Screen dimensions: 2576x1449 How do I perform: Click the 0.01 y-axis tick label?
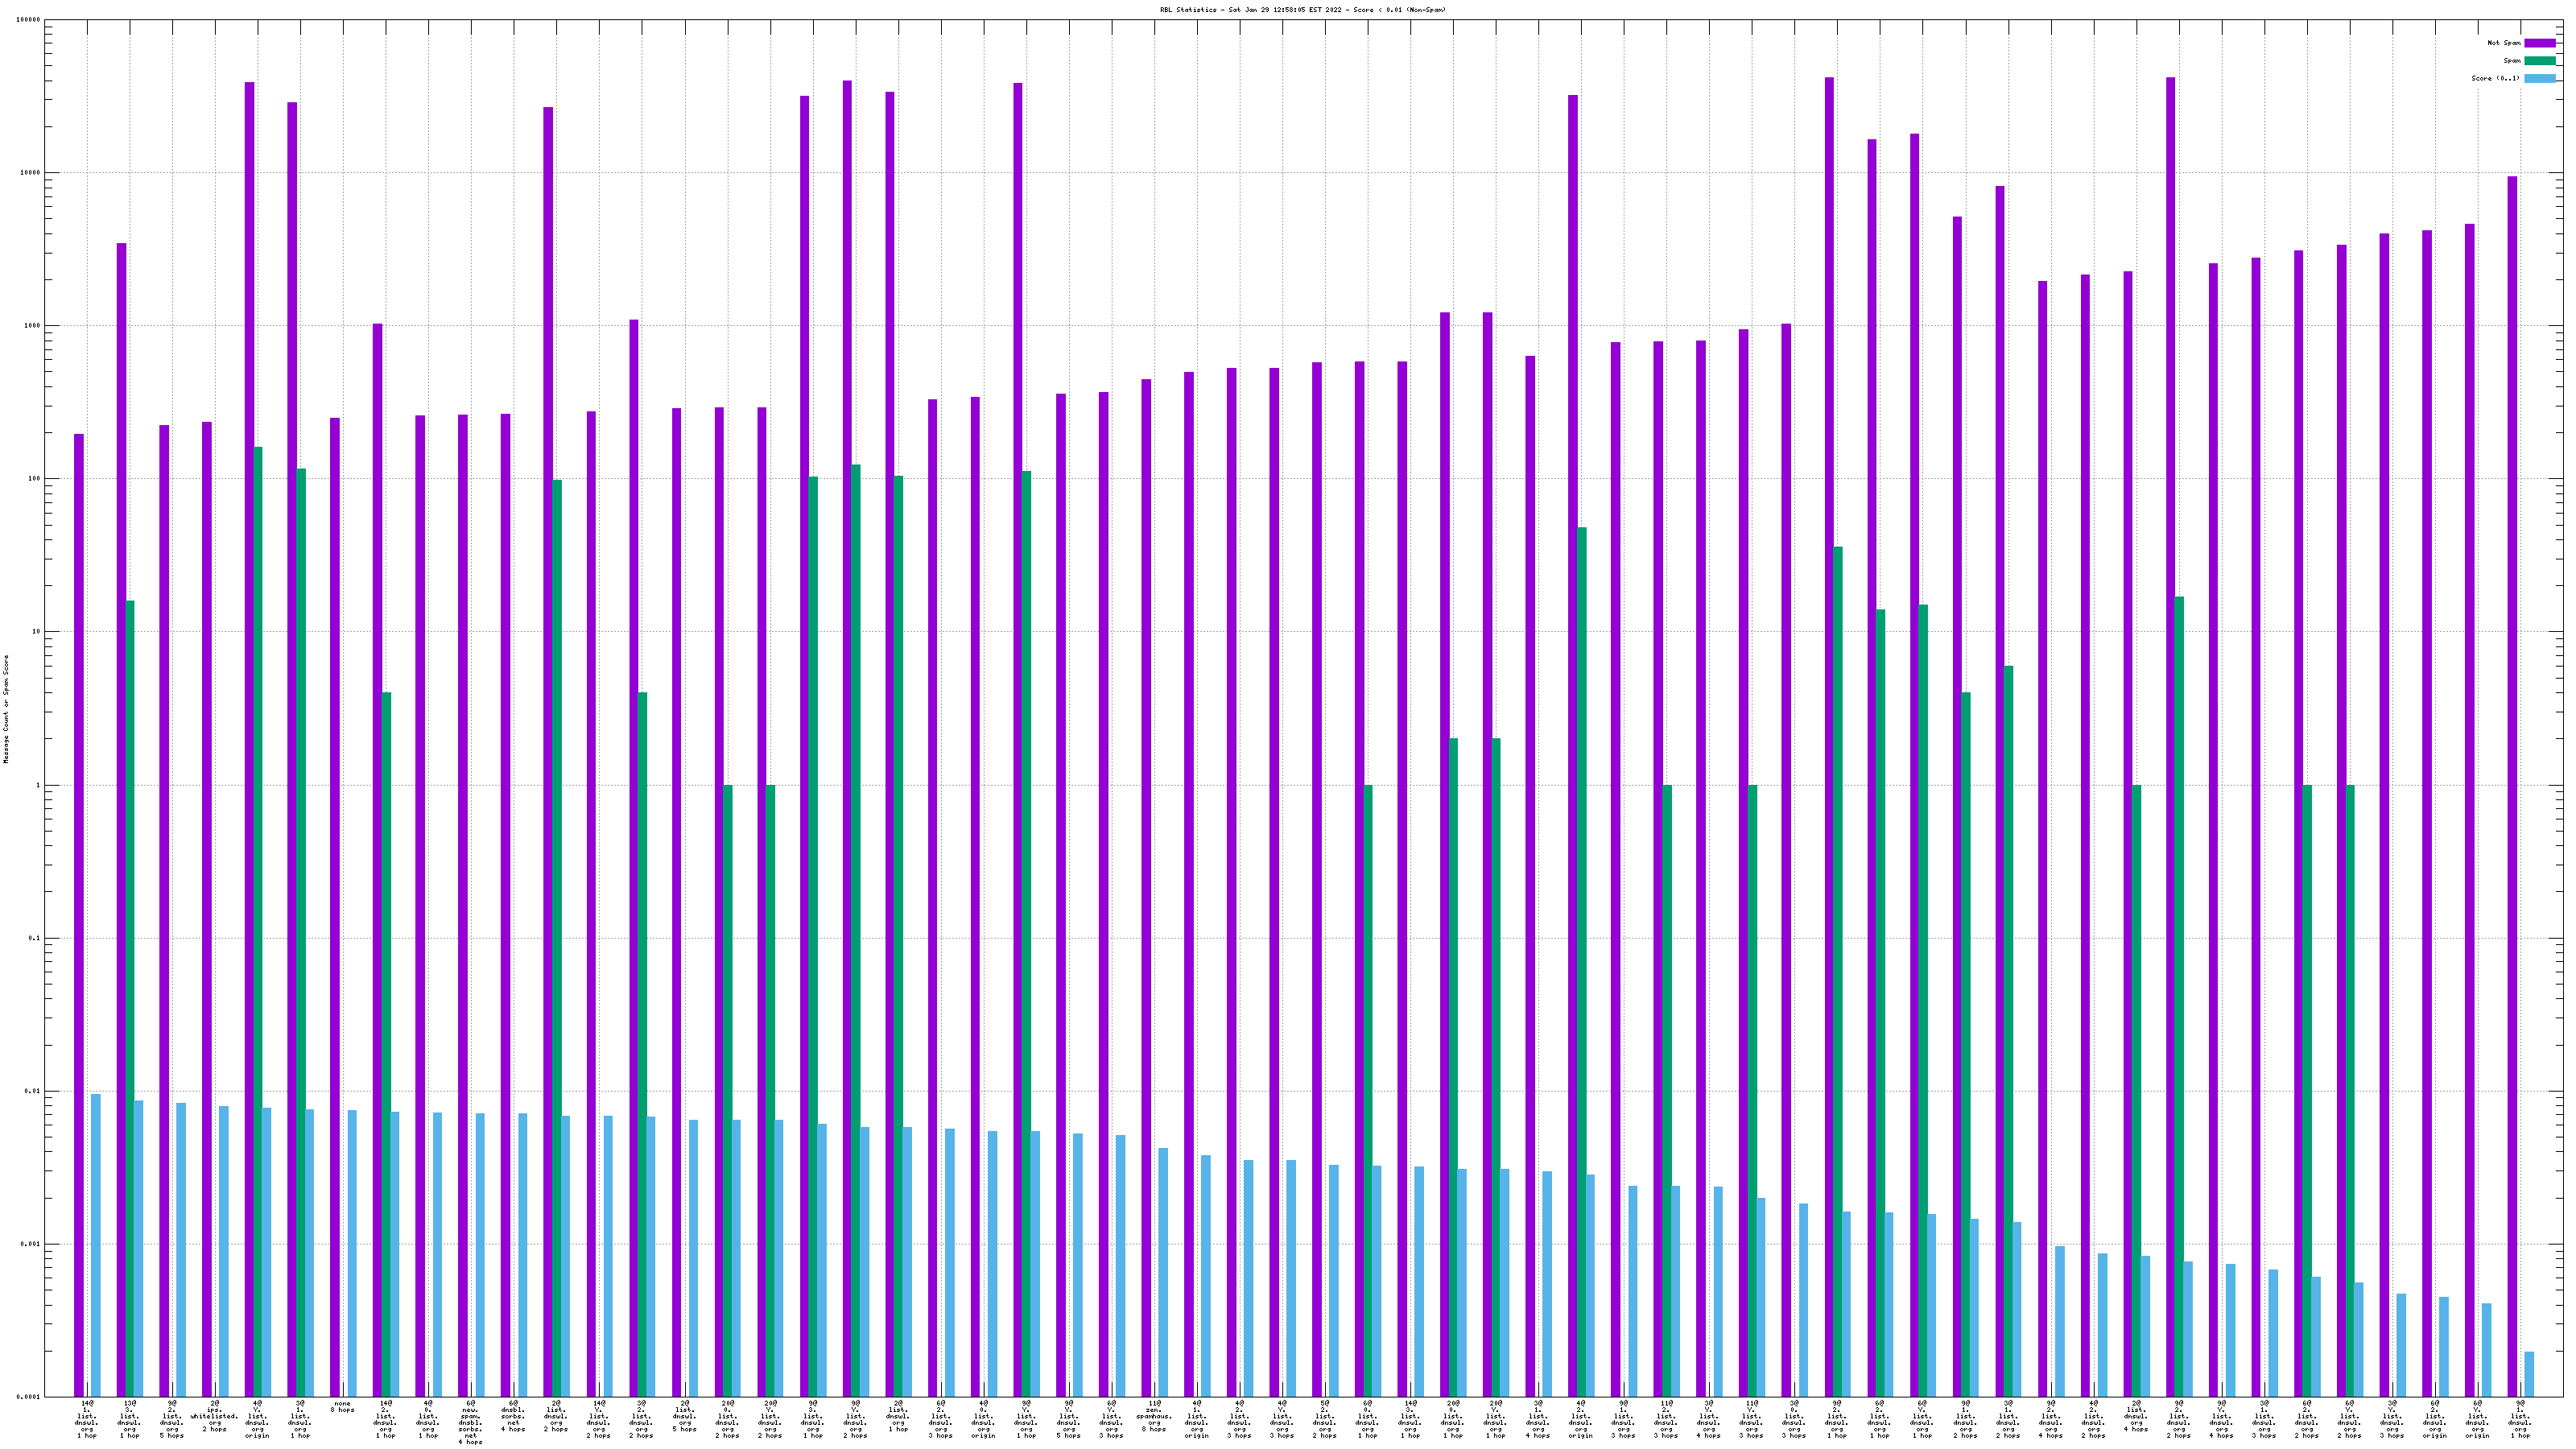[x=34, y=1091]
